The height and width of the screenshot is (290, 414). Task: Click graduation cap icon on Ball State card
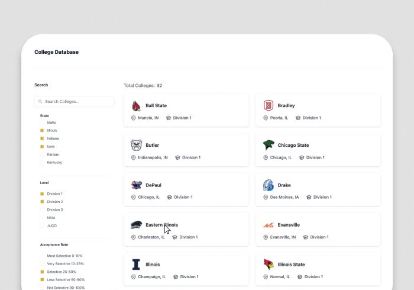click(169, 118)
